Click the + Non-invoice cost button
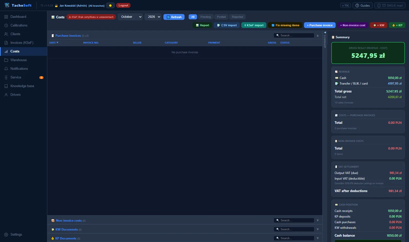Screen dimensions: 409x242 [353, 25]
